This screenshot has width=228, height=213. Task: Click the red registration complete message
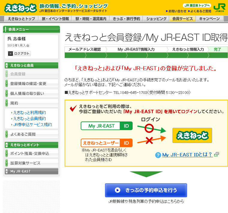coord(146,68)
